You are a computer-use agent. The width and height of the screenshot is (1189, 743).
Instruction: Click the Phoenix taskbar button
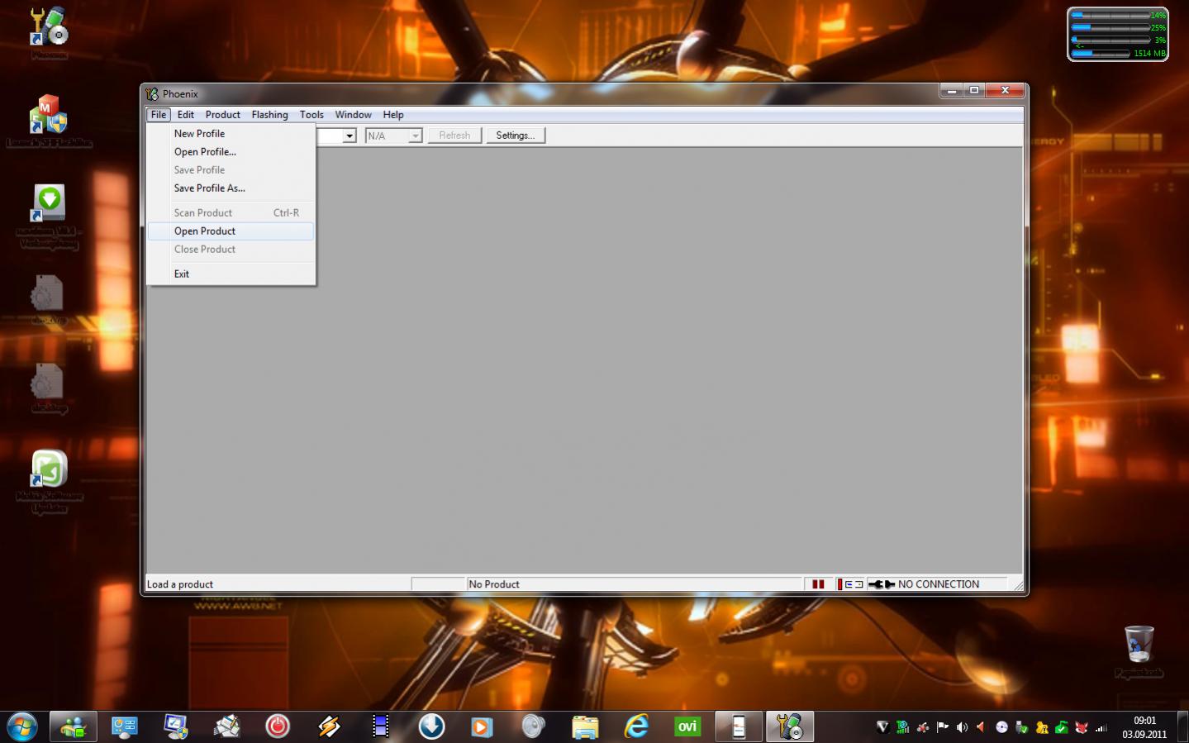[790, 727]
